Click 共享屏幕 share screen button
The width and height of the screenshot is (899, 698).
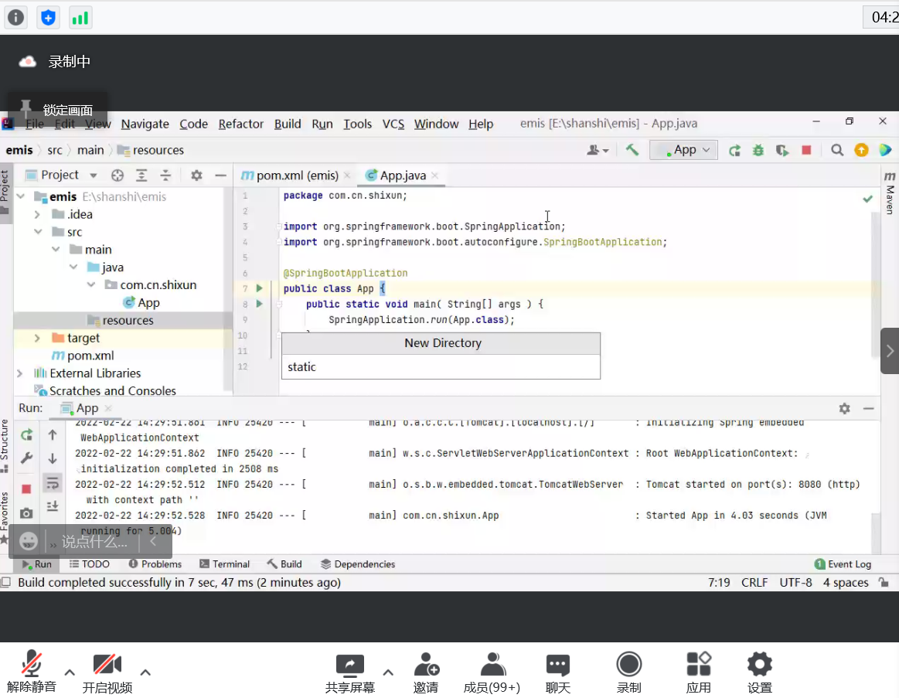pyautogui.click(x=349, y=672)
